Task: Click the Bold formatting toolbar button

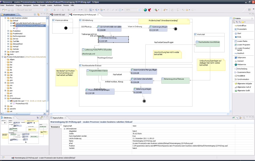Action: point(55,10)
